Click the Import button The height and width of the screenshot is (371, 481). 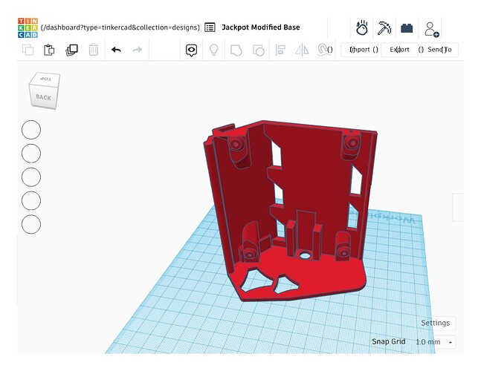pyautogui.click(x=360, y=50)
